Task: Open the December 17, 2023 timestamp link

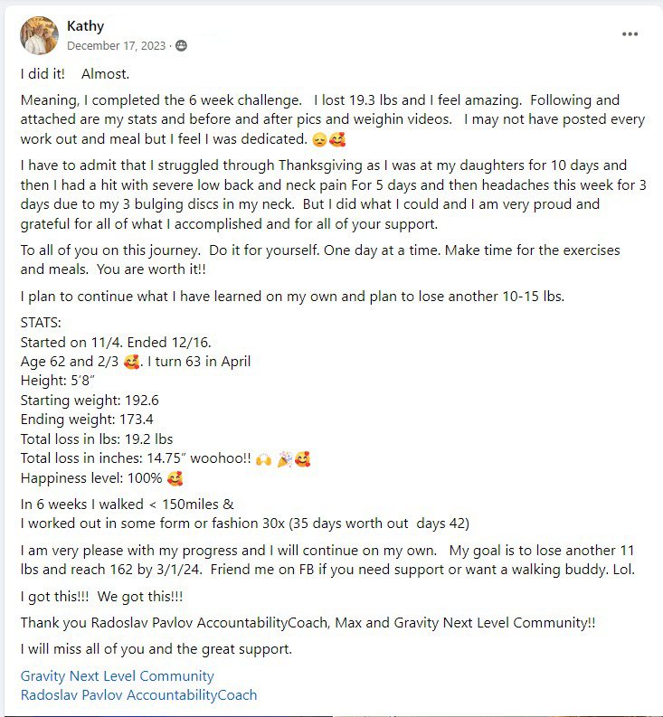Action: coord(118,46)
